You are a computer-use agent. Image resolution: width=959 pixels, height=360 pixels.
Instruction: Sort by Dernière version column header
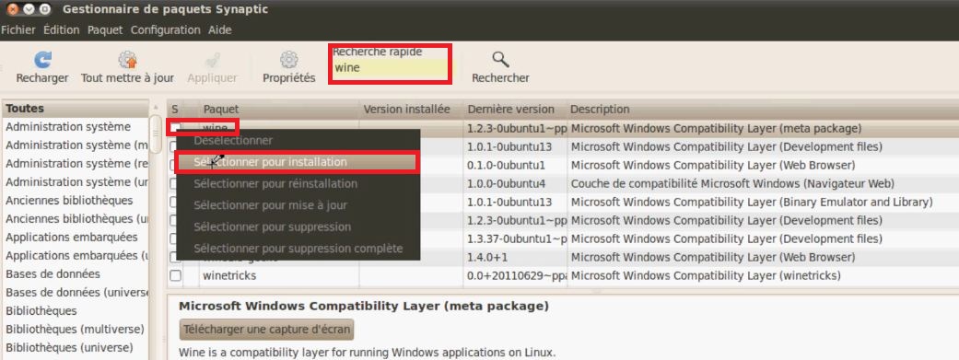[515, 109]
